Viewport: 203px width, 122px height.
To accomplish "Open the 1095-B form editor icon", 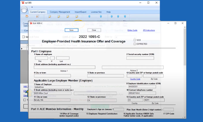I will coord(59,16).
